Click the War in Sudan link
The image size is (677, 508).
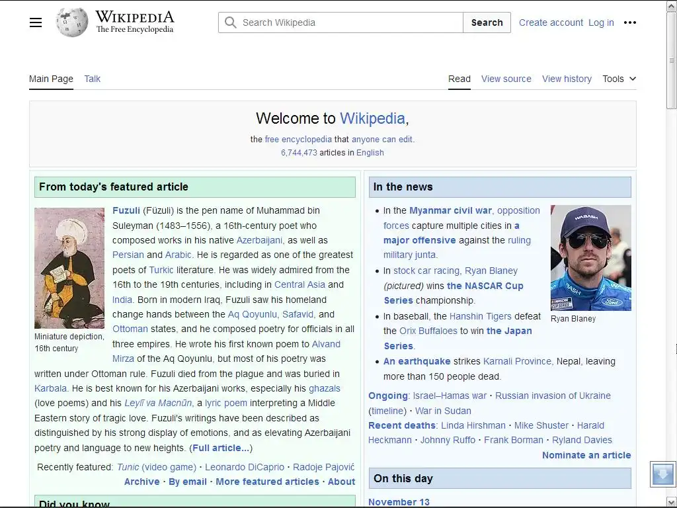click(443, 411)
